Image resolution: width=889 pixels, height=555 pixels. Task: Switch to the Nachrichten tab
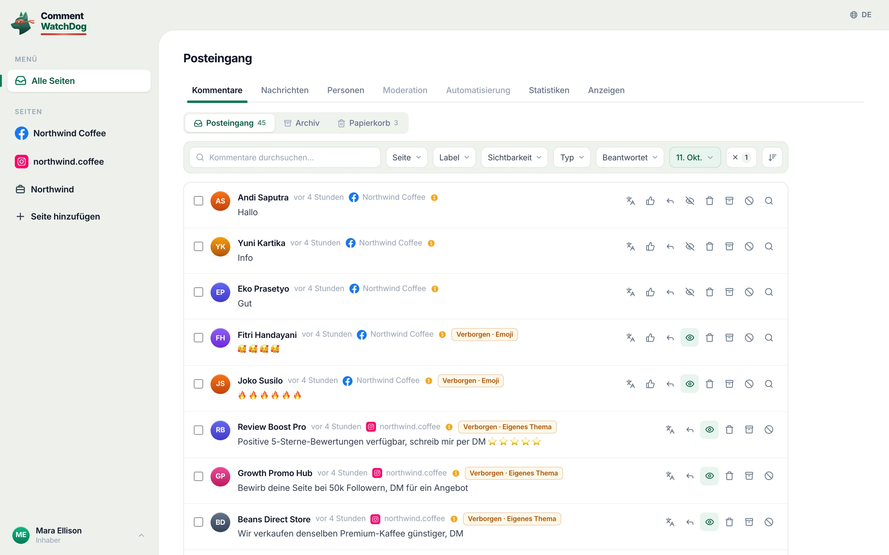(285, 90)
